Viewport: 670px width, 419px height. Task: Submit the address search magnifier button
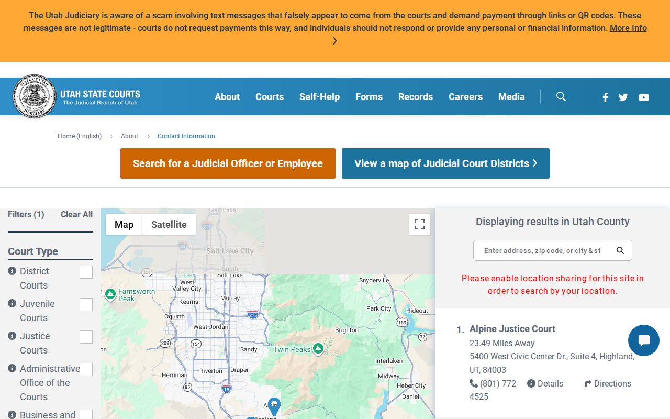click(x=620, y=250)
